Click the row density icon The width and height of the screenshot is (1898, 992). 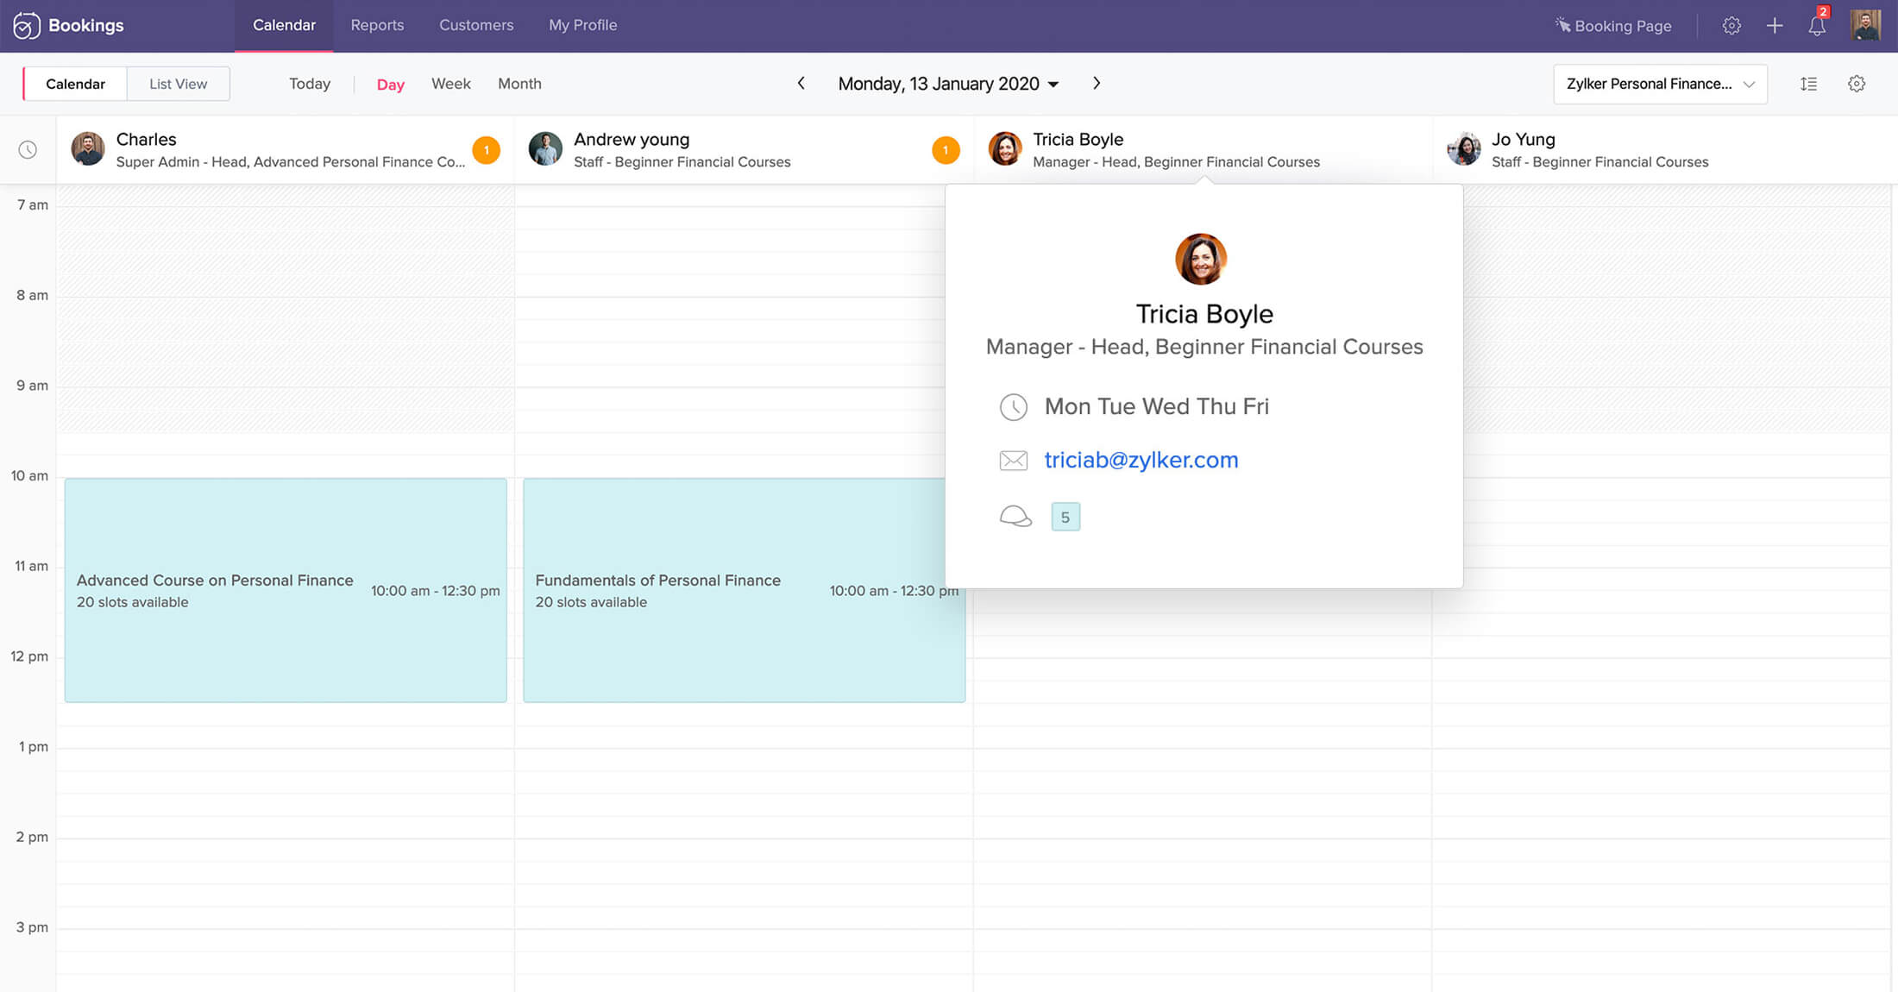pos(1809,84)
